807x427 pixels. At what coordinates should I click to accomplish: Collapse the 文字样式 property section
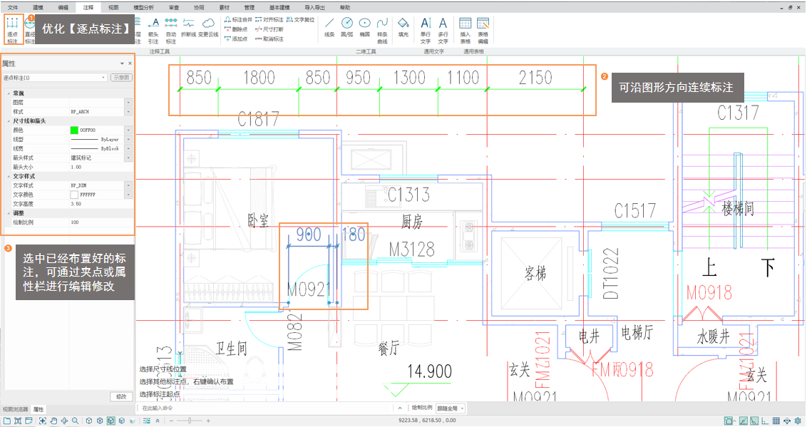(9, 176)
